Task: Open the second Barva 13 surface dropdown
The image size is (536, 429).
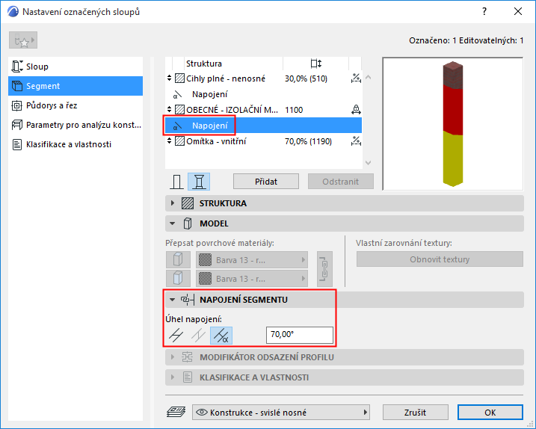Action: (252, 279)
